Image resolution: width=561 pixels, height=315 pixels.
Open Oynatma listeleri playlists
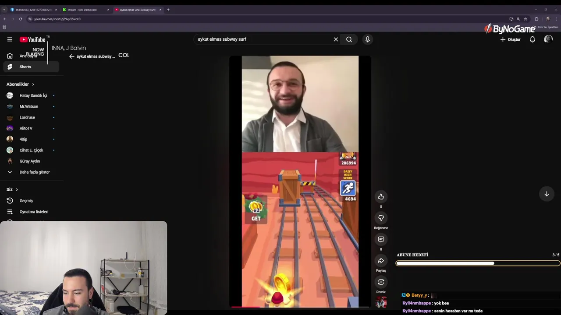(x=31, y=212)
